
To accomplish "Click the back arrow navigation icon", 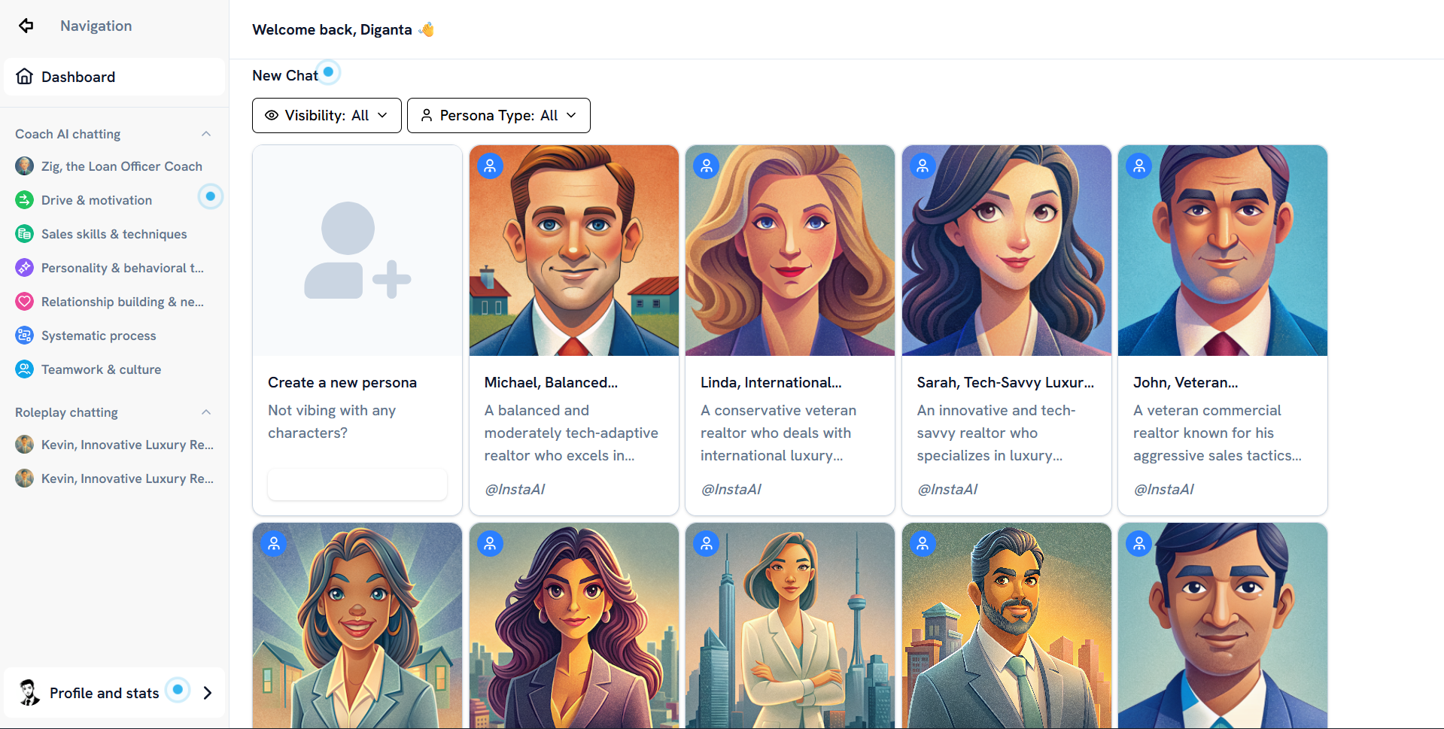I will pyautogui.click(x=26, y=26).
